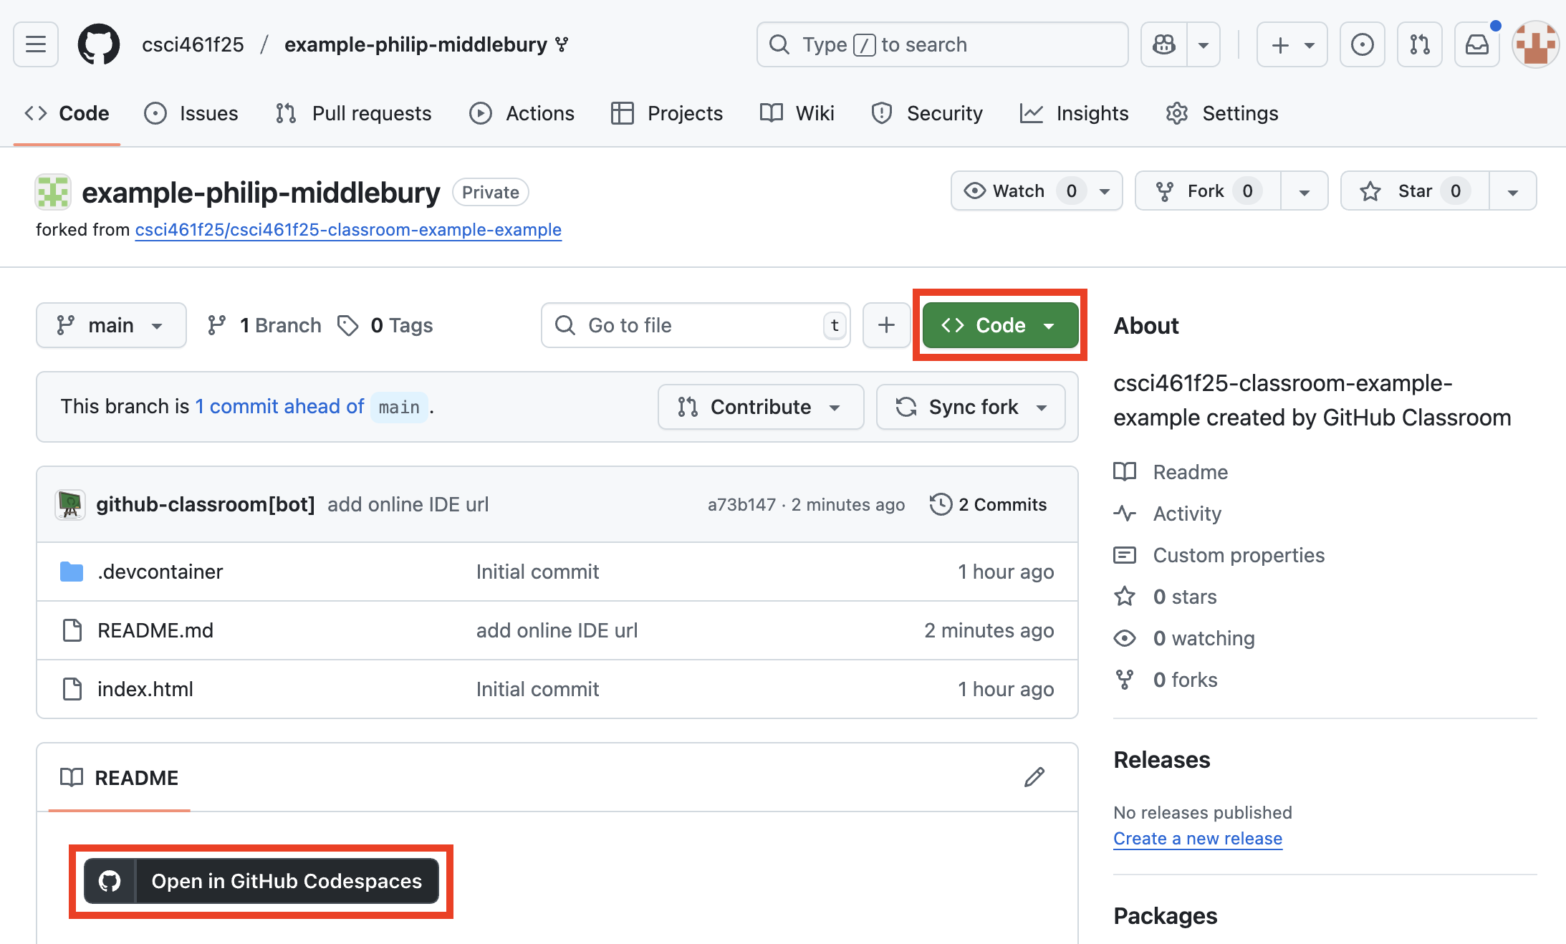Expand the Fork options dropdown arrow
Viewport: 1566px width, 944px height.
click(1305, 191)
